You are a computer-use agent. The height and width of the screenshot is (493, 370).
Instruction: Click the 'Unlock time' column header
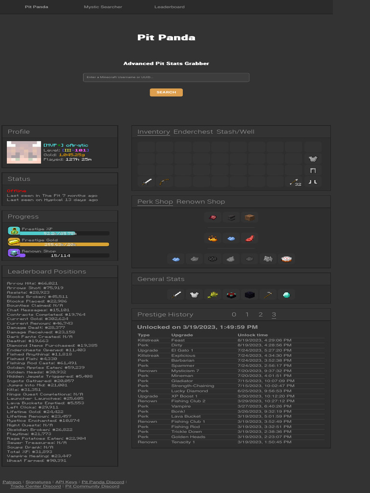[x=252, y=335]
